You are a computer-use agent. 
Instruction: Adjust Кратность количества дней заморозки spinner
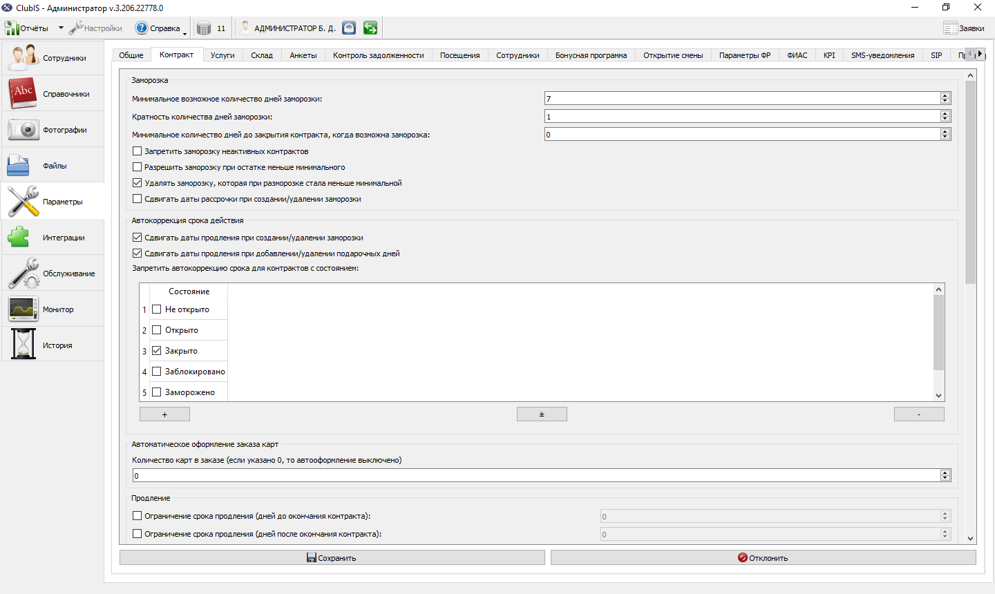point(945,116)
